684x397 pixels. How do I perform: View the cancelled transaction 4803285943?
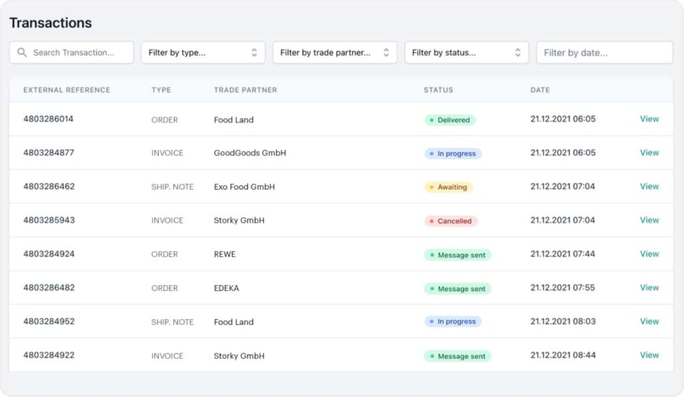click(x=649, y=220)
